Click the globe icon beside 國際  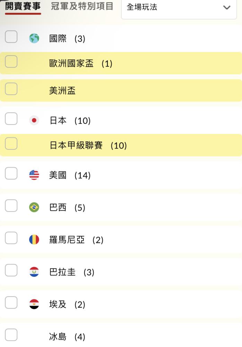tap(34, 38)
